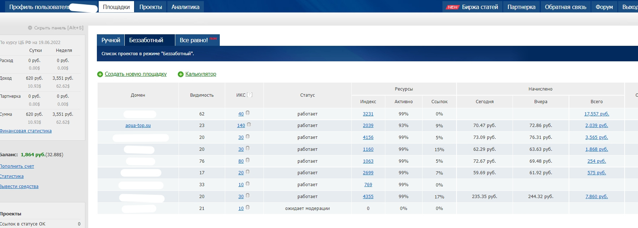Click Пополнить счет in the sidebar

point(17,166)
